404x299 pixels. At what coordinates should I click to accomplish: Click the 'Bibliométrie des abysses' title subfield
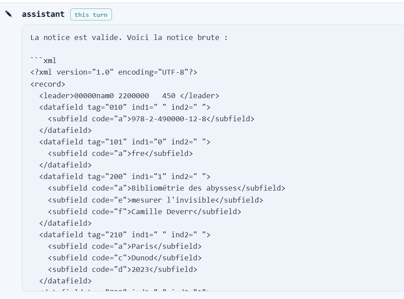click(166, 188)
